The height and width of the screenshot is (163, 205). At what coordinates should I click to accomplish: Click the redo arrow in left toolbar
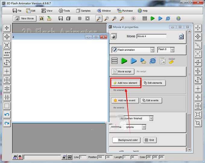click(7, 123)
